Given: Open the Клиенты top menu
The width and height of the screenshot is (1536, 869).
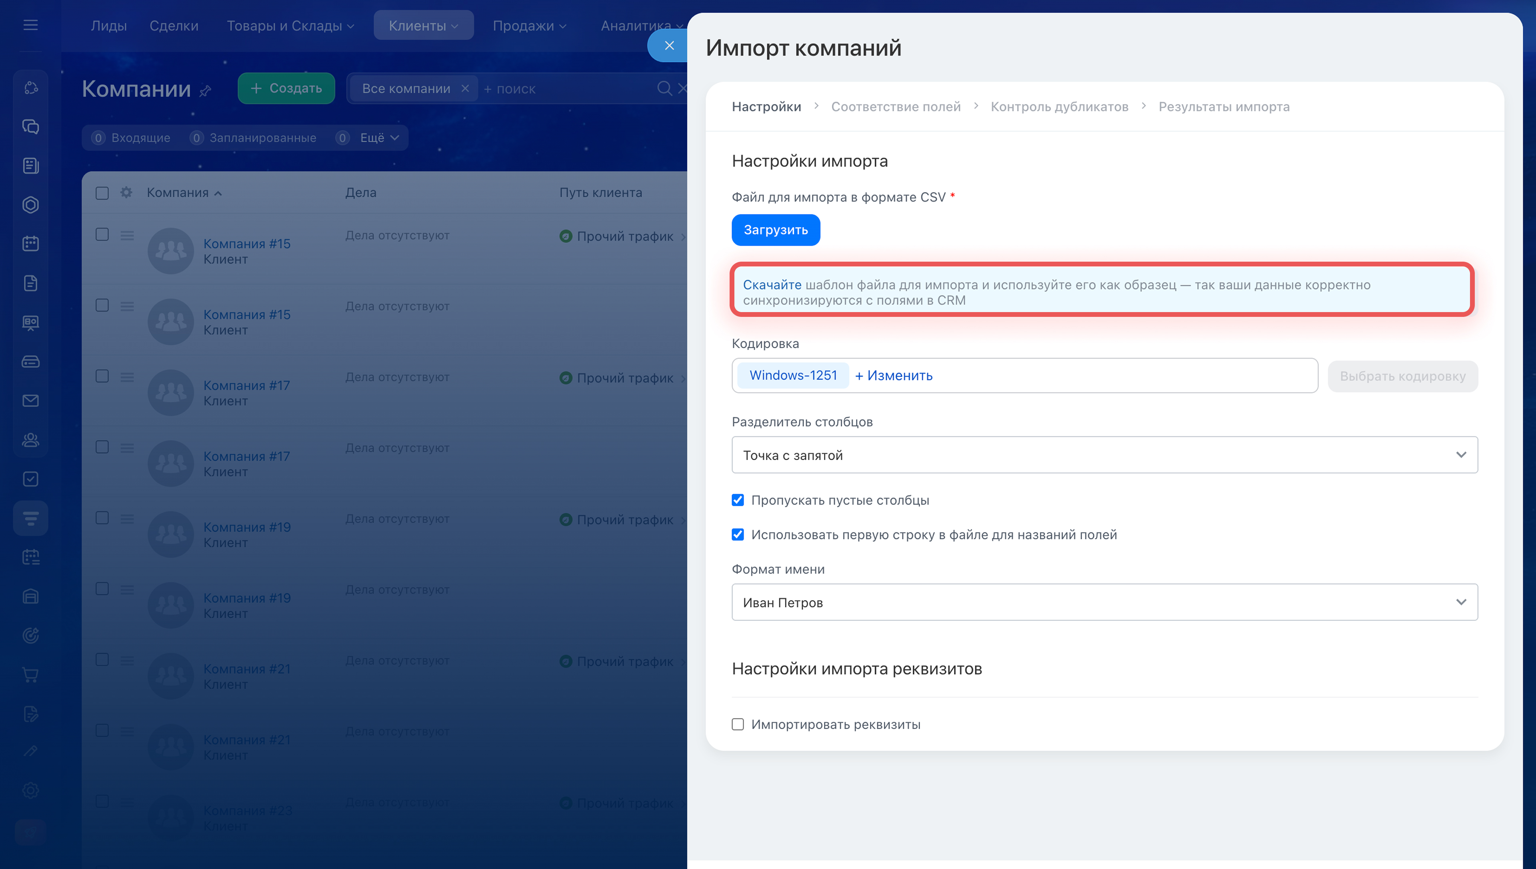Looking at the screenshot, I should coord(423,26).
